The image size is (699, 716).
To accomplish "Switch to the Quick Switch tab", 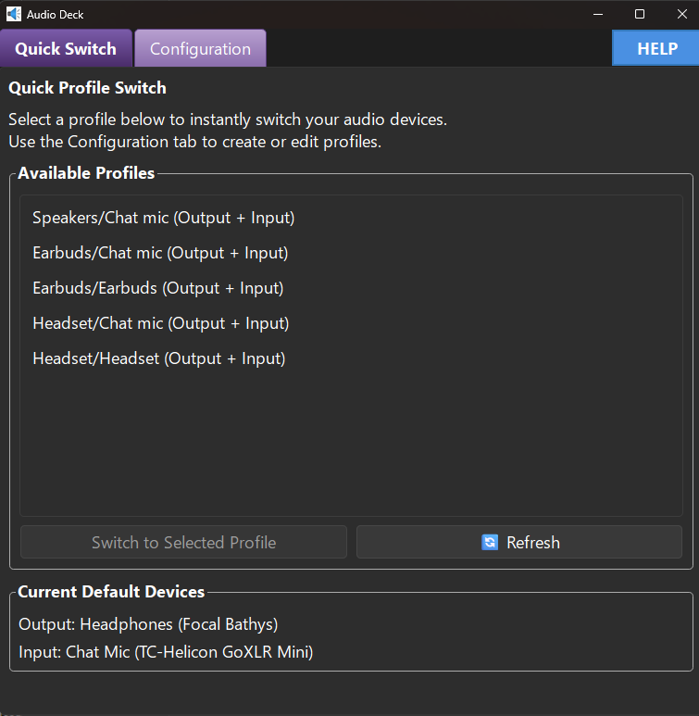I will coord(66,49).
